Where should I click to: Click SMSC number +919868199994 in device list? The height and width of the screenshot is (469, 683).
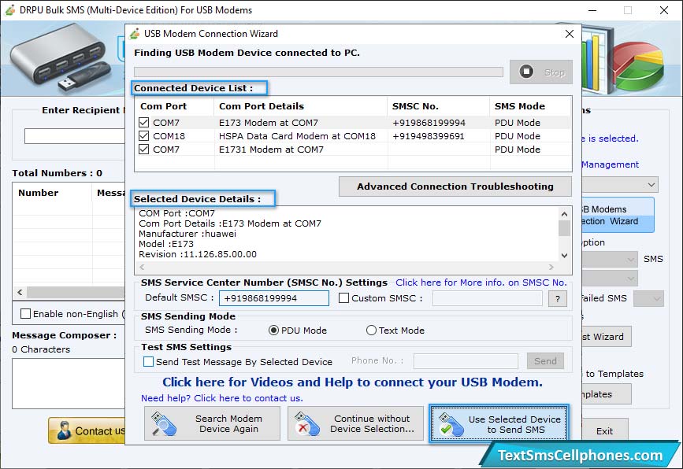pyautogui.click(x=429, y=123)
